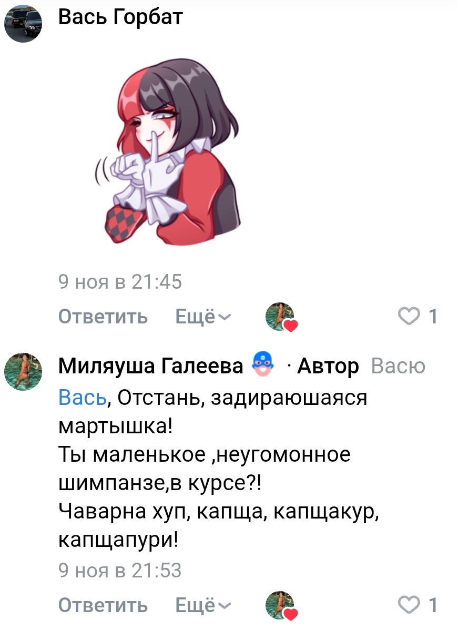Expand the Ещё menu under sticker comment

pos(203,316)
